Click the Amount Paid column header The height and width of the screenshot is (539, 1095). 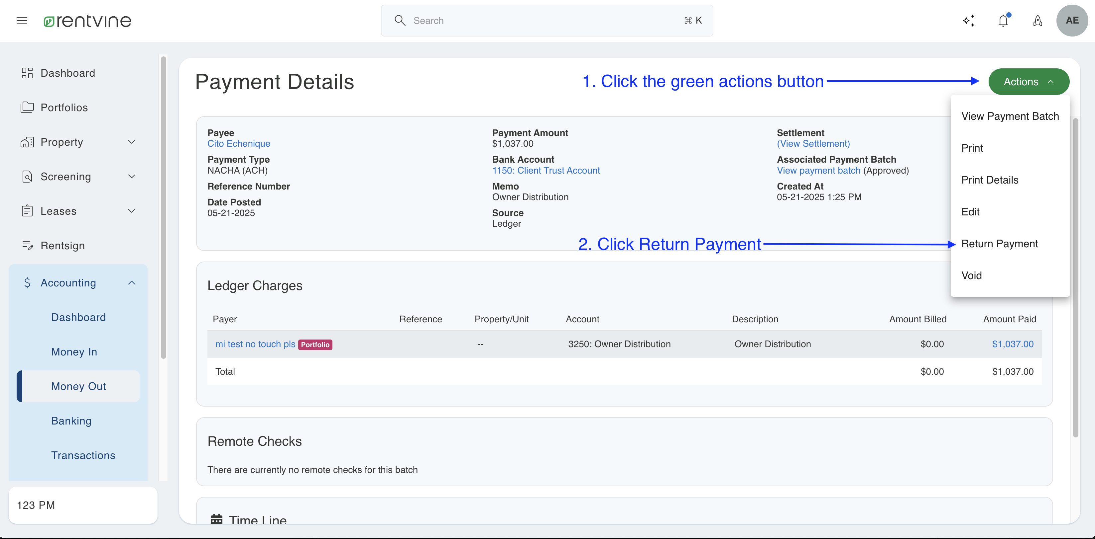click(1010, 319)
